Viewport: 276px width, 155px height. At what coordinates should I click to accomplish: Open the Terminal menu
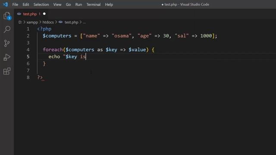94,5
